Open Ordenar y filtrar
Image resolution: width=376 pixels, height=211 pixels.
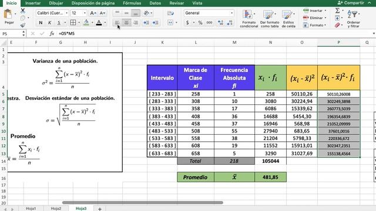(353, 19)
